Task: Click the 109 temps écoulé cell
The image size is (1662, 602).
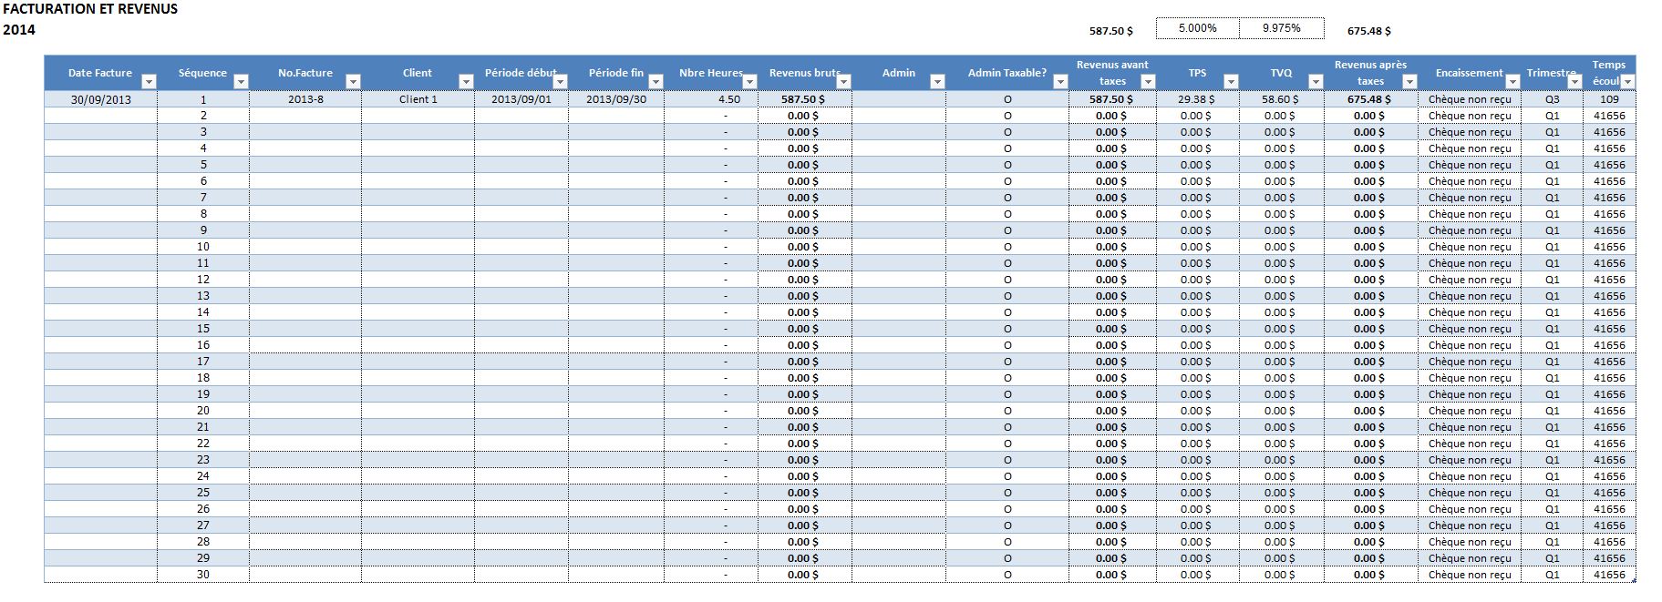Action: point(1609,99)
